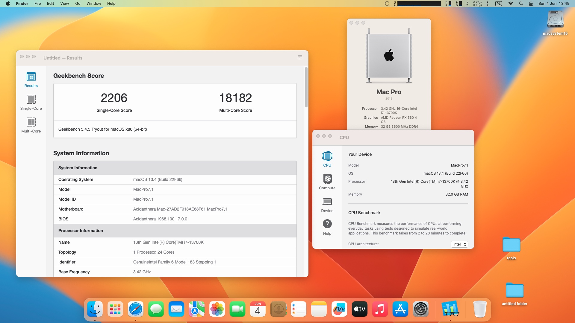Launch System Settings from the Dock
The height and width of the screenshot is (323, 575).
click(421, 309)
